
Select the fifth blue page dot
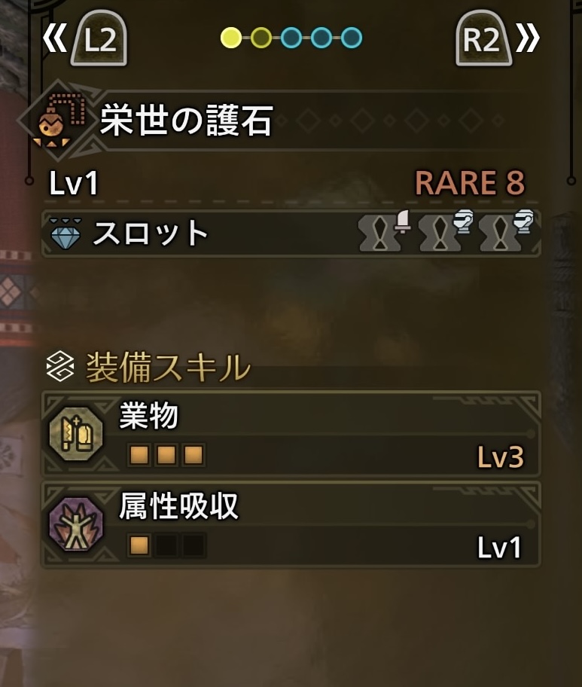351,38
